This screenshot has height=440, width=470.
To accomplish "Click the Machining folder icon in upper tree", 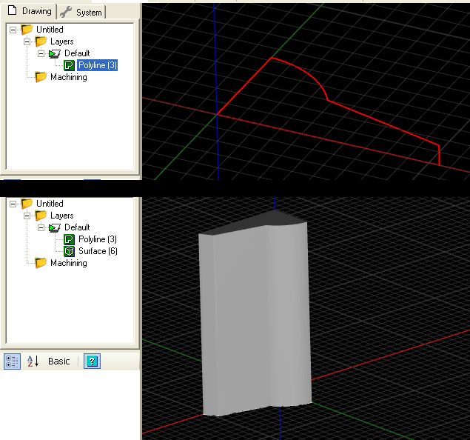I will tap(41, 78).
